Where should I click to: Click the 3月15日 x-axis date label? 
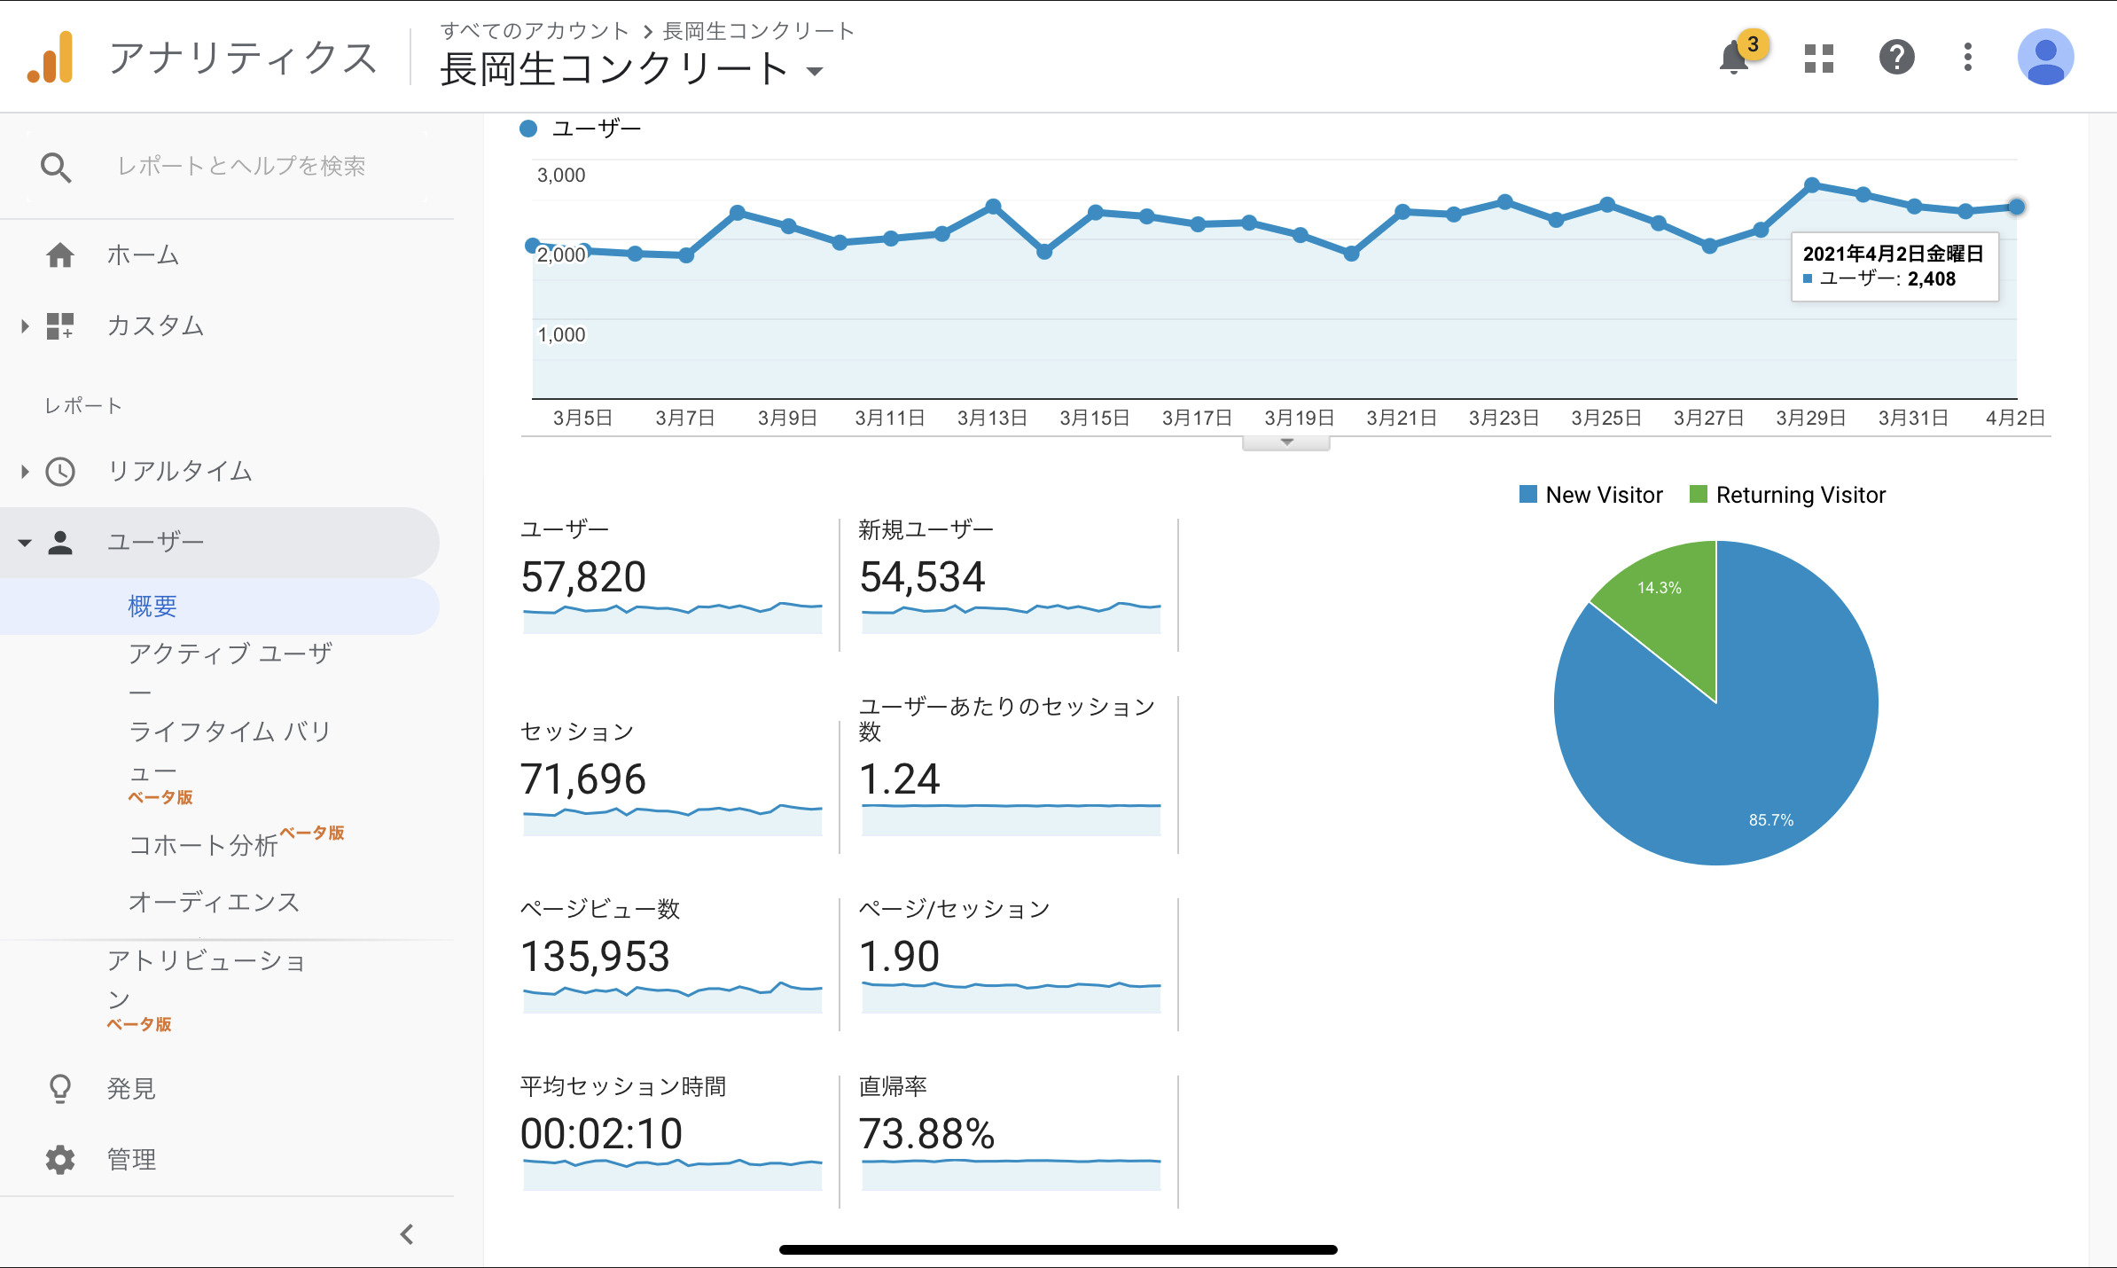[1095, 418]
